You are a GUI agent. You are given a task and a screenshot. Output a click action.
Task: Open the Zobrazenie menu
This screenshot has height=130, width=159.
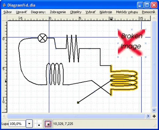pos(58,12)
